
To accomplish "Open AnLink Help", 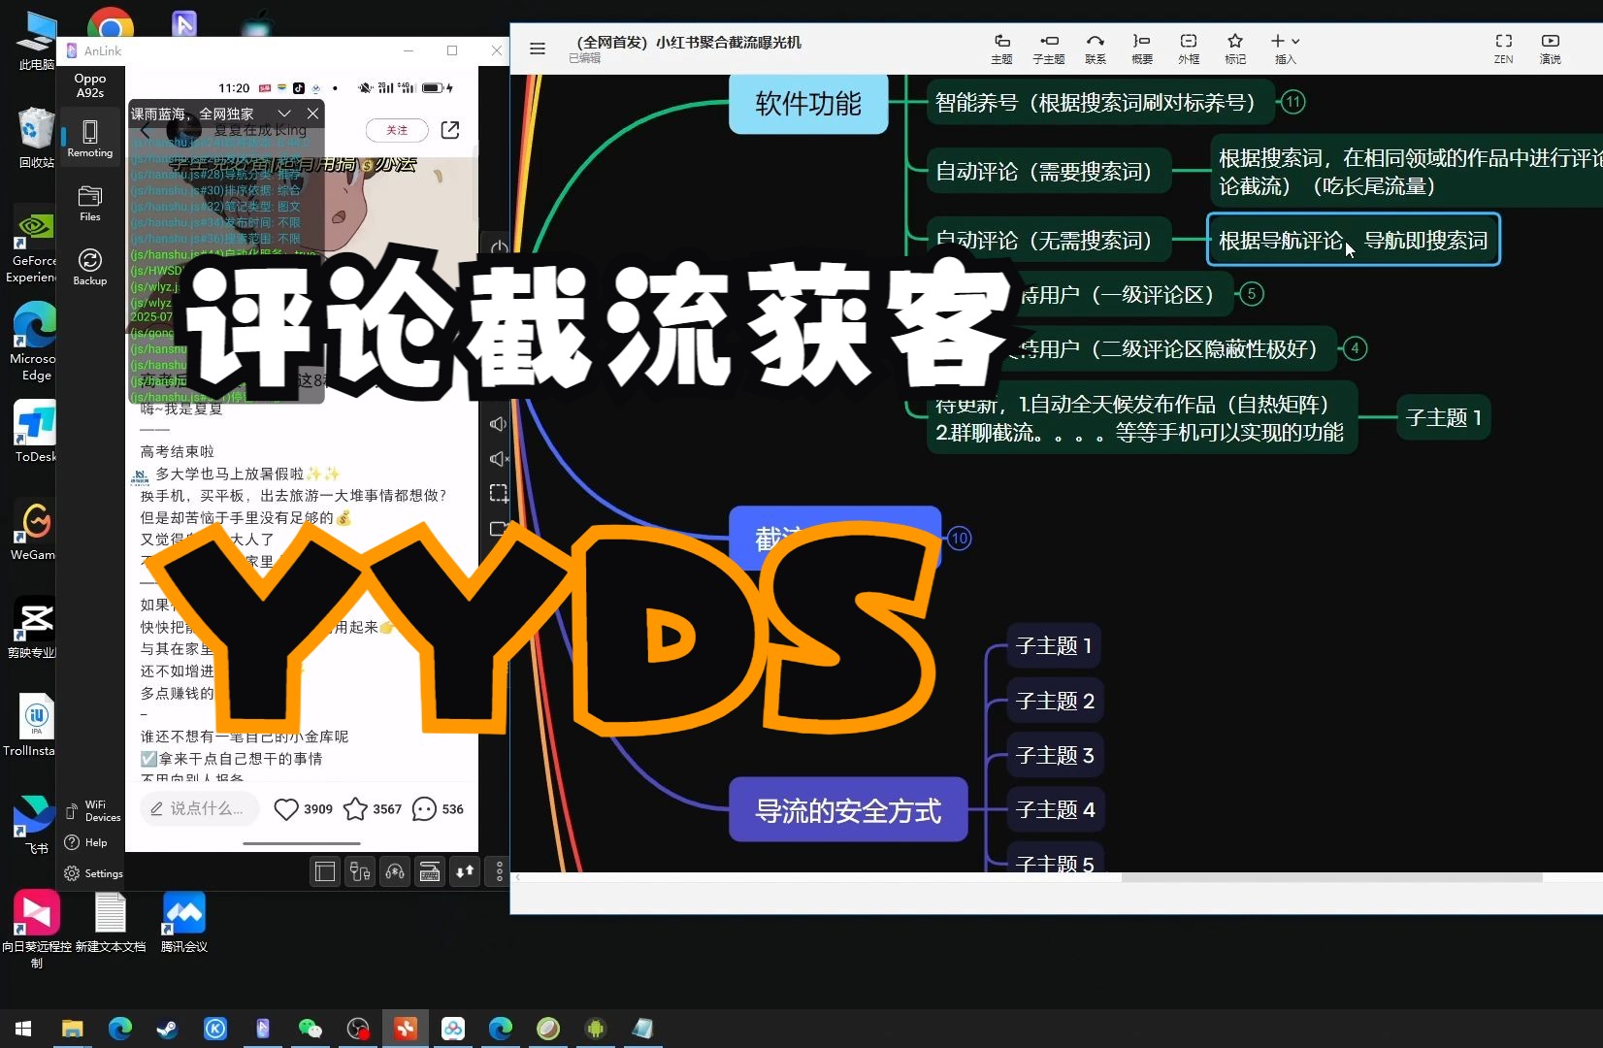I will pyautogui.click(x=86, y=842).
